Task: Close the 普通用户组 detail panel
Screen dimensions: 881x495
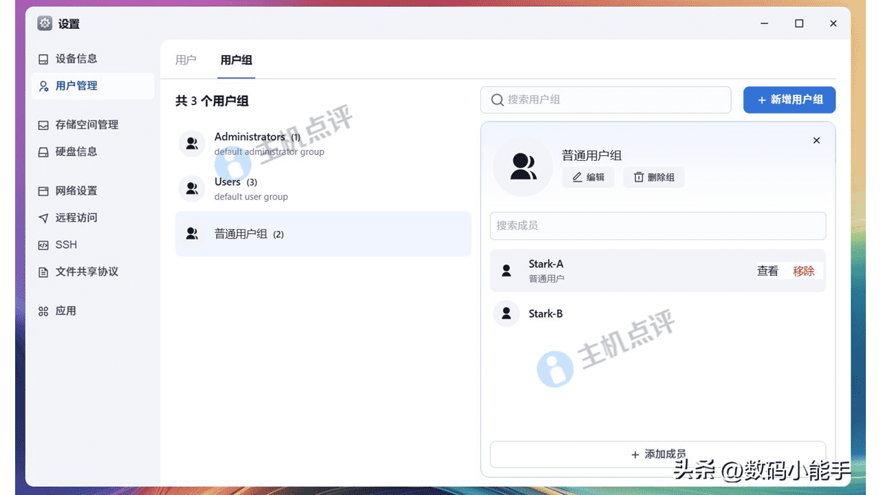Action: click(x=816, y=141)
